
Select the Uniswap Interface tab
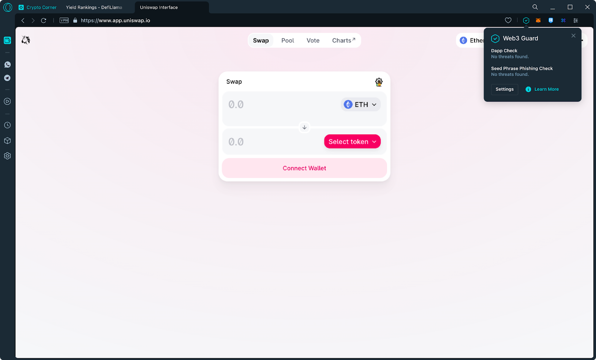[172, 7]
